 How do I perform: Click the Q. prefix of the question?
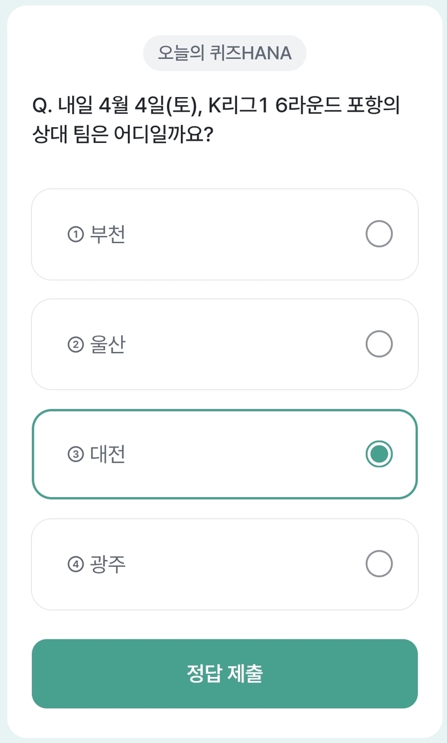(43, 106)
